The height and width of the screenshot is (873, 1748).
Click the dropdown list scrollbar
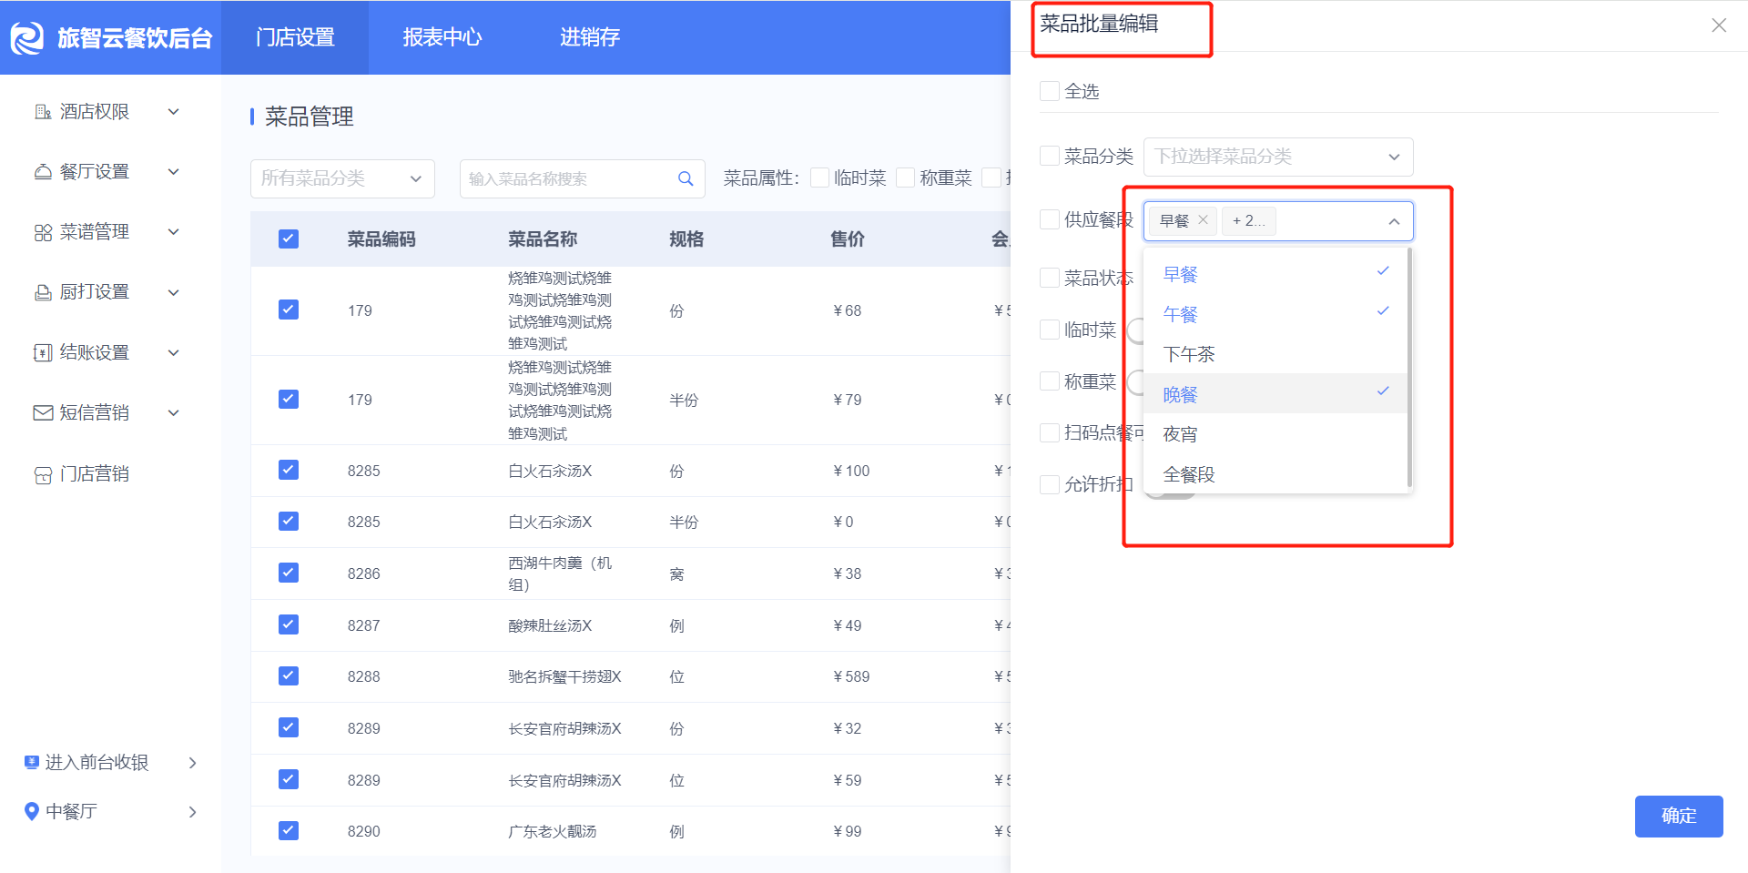[x=1409, y=368]
